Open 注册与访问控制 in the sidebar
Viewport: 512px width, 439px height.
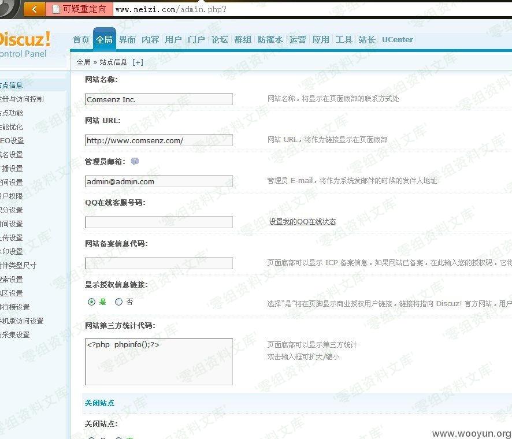tap(22, 99)
